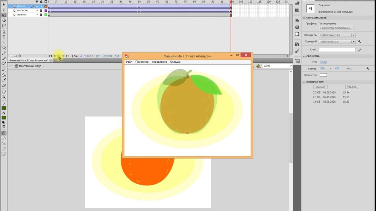This screenshot has height=211, width=376.
Task: Select the Subselection tool
Action: coord(4,10)
